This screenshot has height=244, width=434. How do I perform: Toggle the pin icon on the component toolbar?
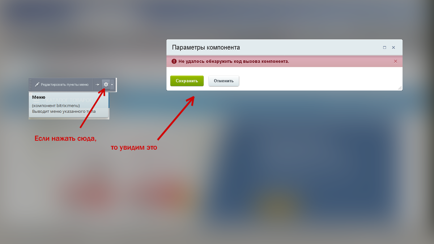(x=97, y=85)
